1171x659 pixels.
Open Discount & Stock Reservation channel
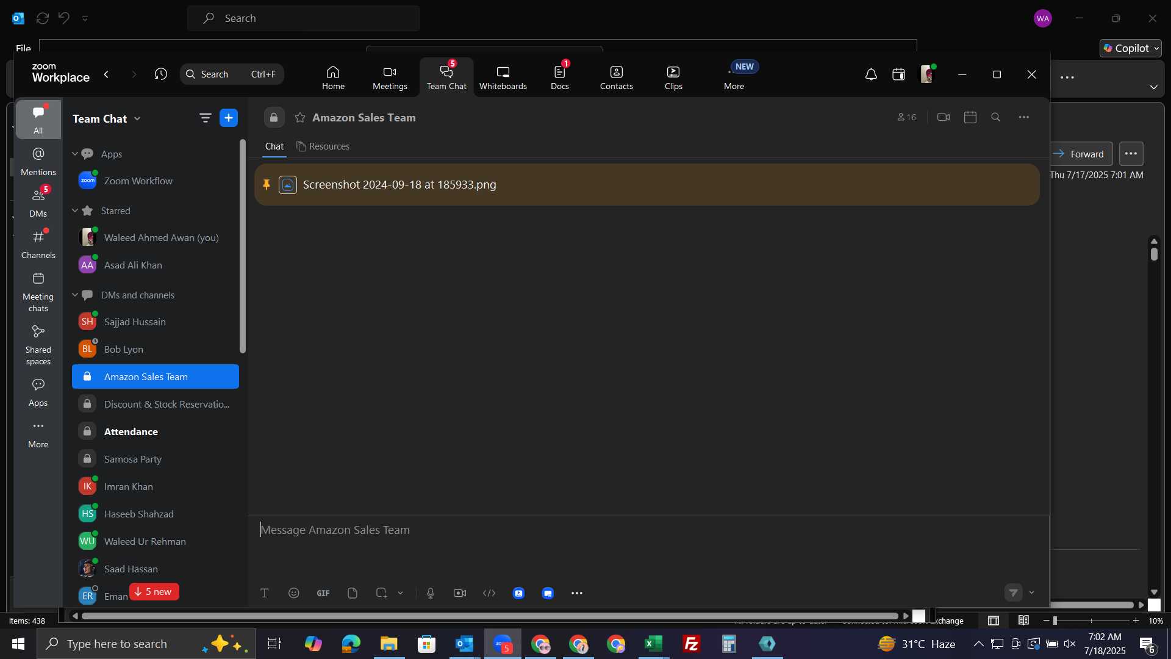pyautogui.click(x=156, y=404)
